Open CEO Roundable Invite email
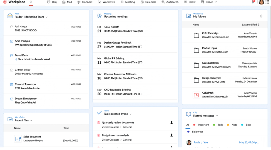The image size is (271, 150). pos(27,88)
